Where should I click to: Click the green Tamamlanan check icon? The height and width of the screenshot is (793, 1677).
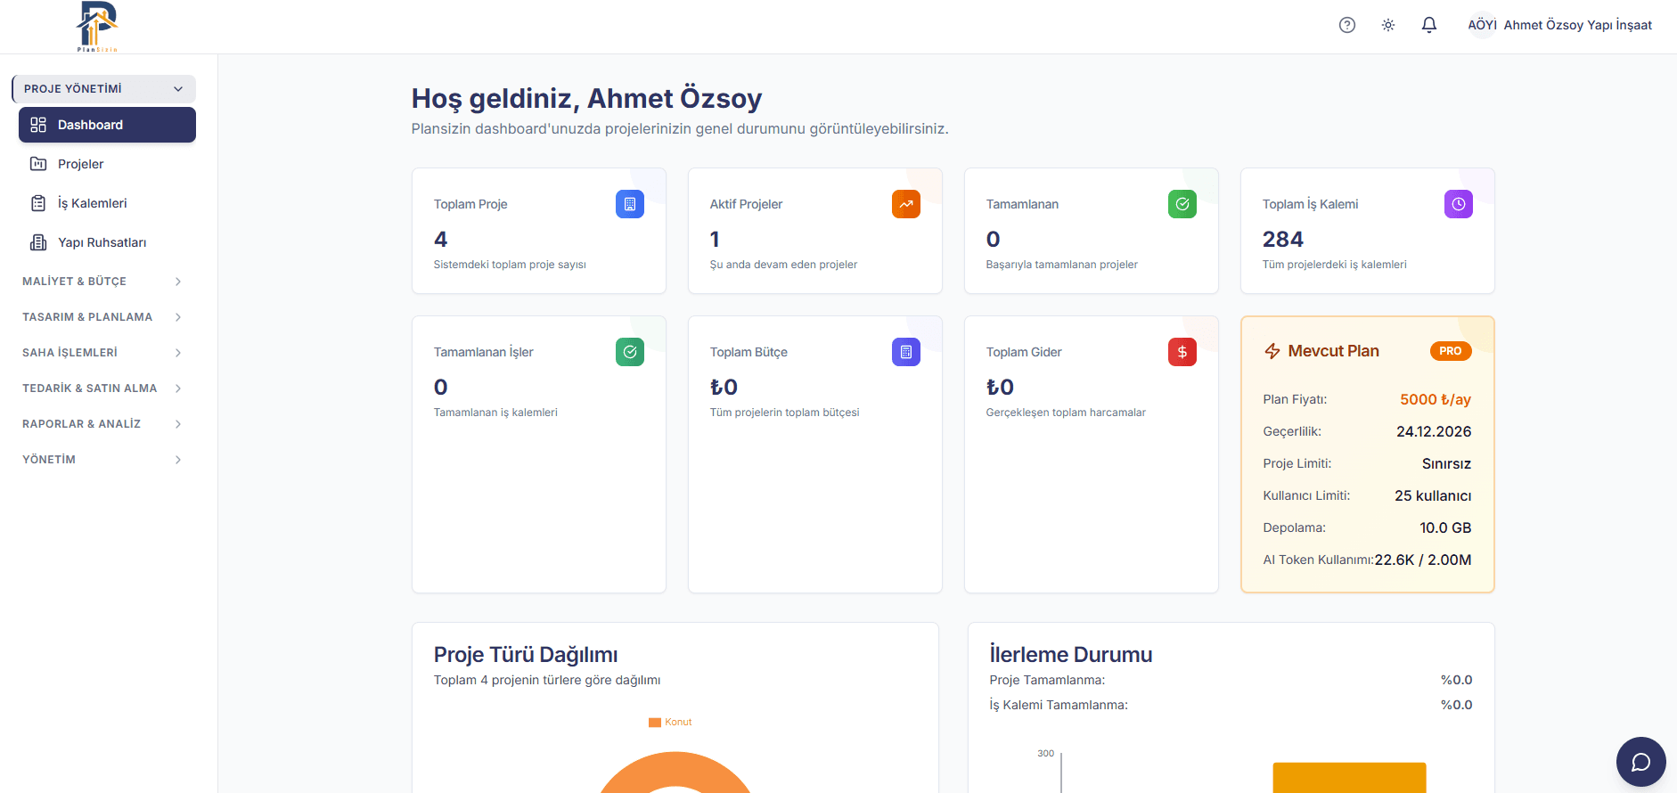[x=1182, y=204]
